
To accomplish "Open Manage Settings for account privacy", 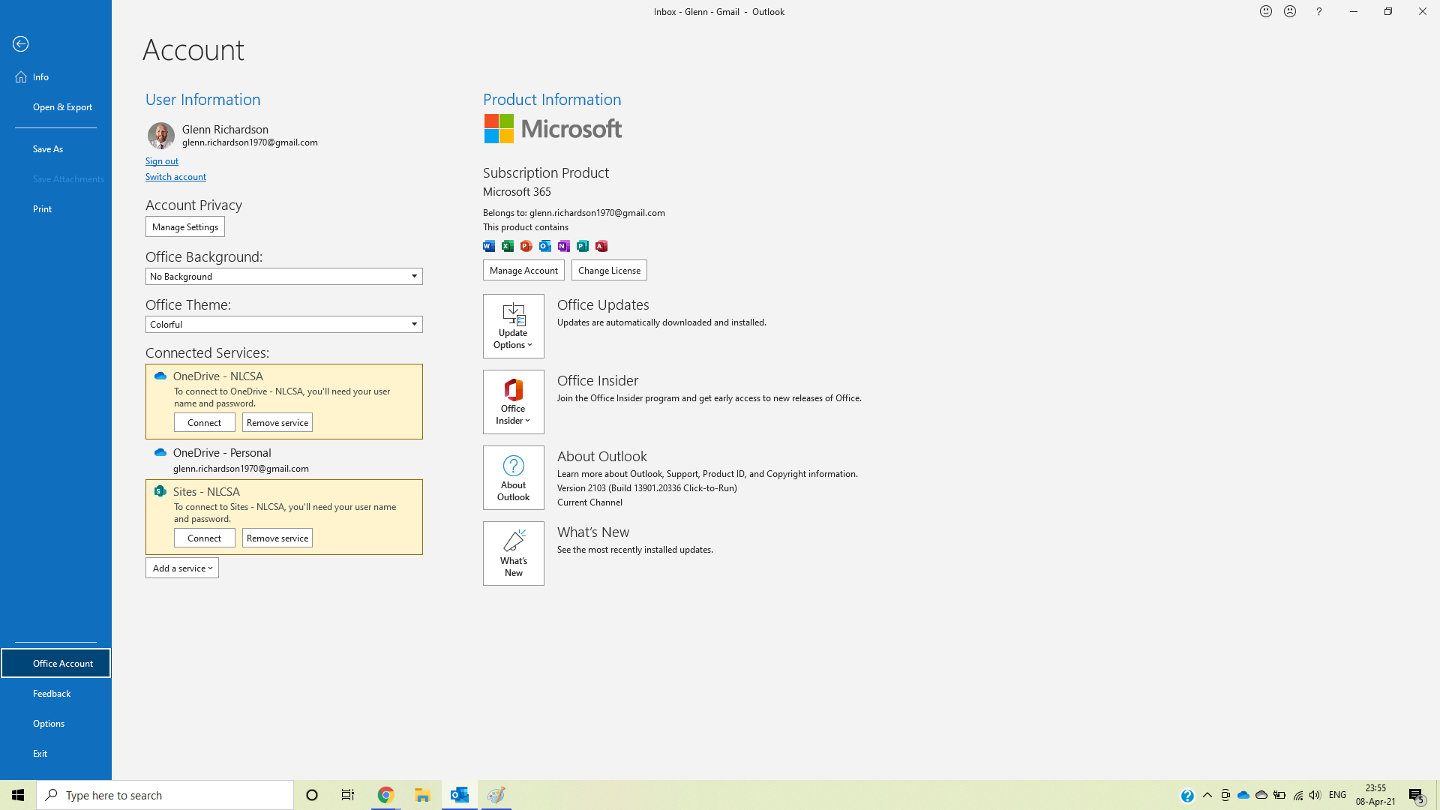I will tap(185, 227).
